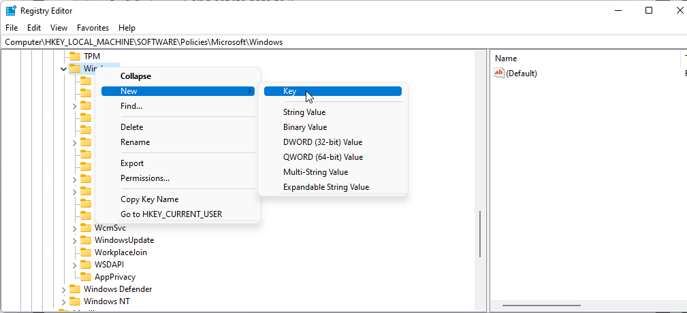Click the WindowsUpdate folder icon
This screenshot has height=313, width=687.
pyautogui.click(x=86, y=240)
